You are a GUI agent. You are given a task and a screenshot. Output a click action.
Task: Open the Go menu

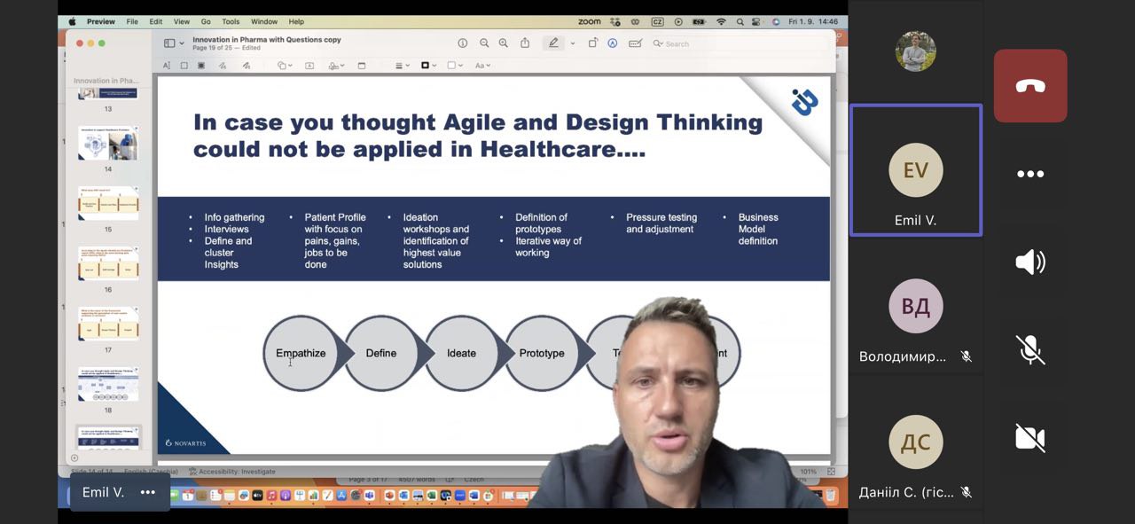(206, 21)
